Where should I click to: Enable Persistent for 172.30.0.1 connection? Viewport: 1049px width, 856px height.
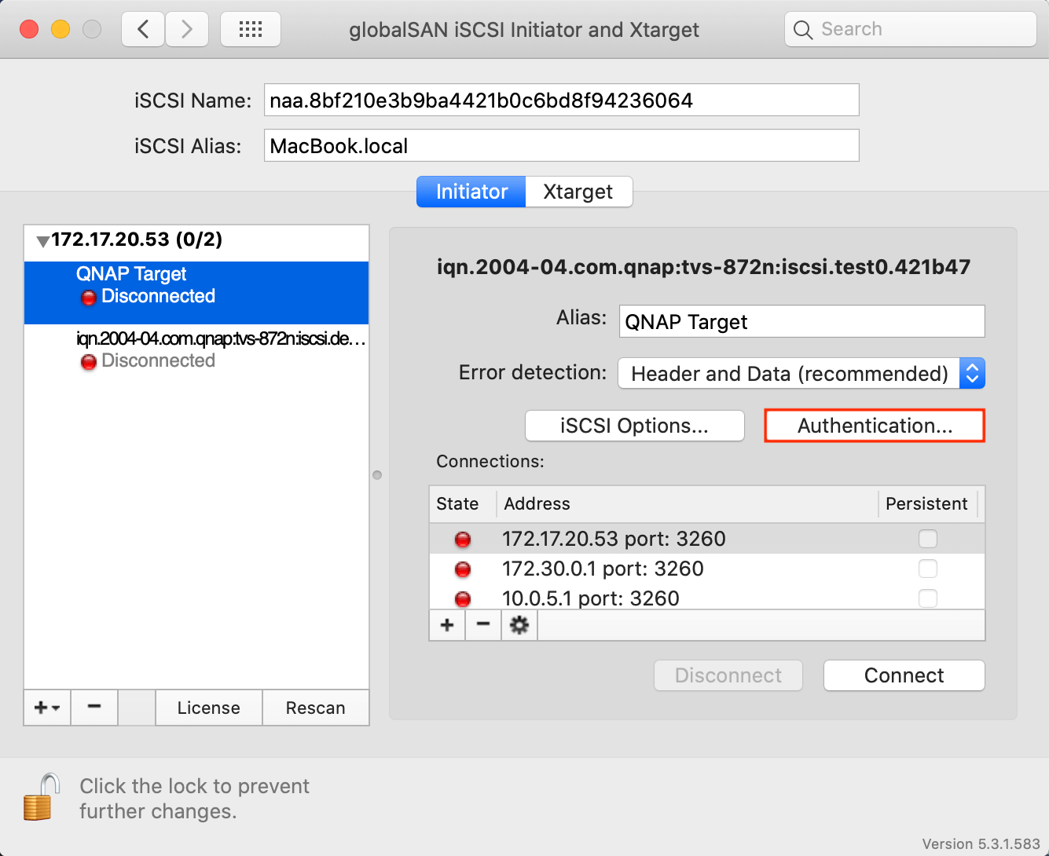(x=928, y=569)
